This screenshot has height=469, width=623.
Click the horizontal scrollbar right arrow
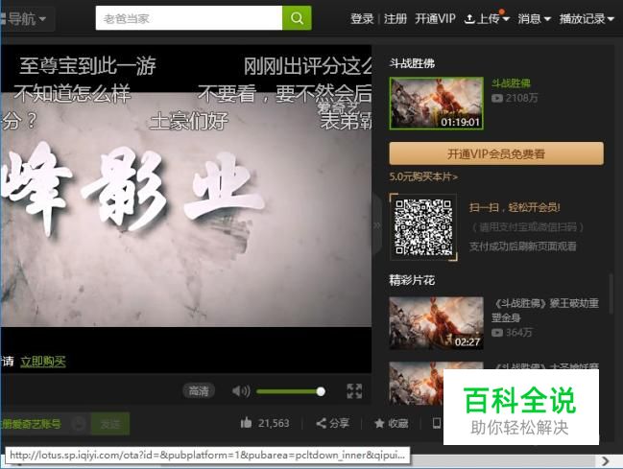[x=605, y=461]
